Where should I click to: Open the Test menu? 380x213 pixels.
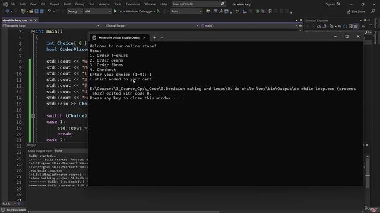91,4
